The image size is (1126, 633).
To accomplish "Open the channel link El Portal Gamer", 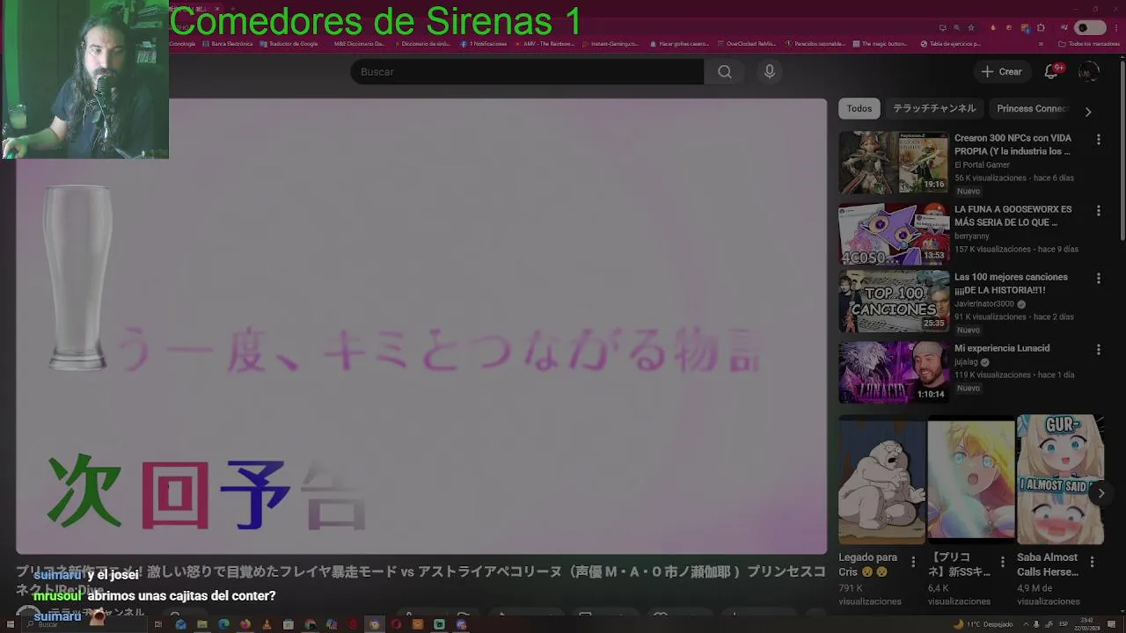I will click(x=982, y=164).
